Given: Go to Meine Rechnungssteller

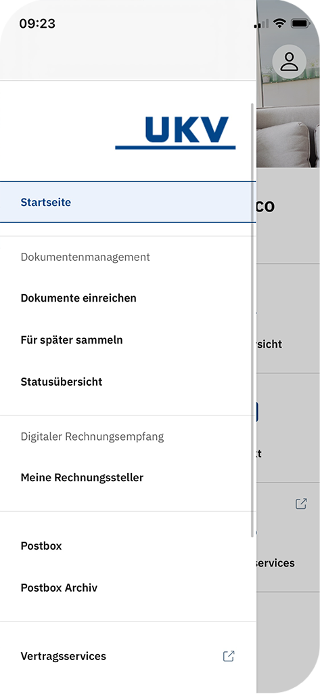Looking at the screenshot, I should (128, 478).
